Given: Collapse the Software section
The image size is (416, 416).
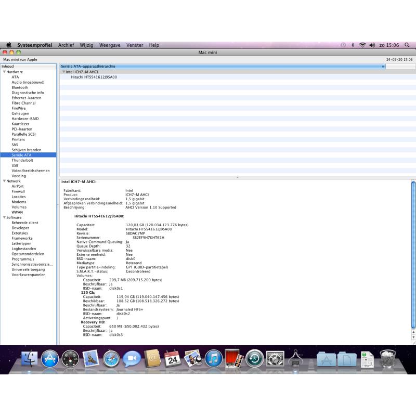Looking at the screenshot, I should coord(4,217).
